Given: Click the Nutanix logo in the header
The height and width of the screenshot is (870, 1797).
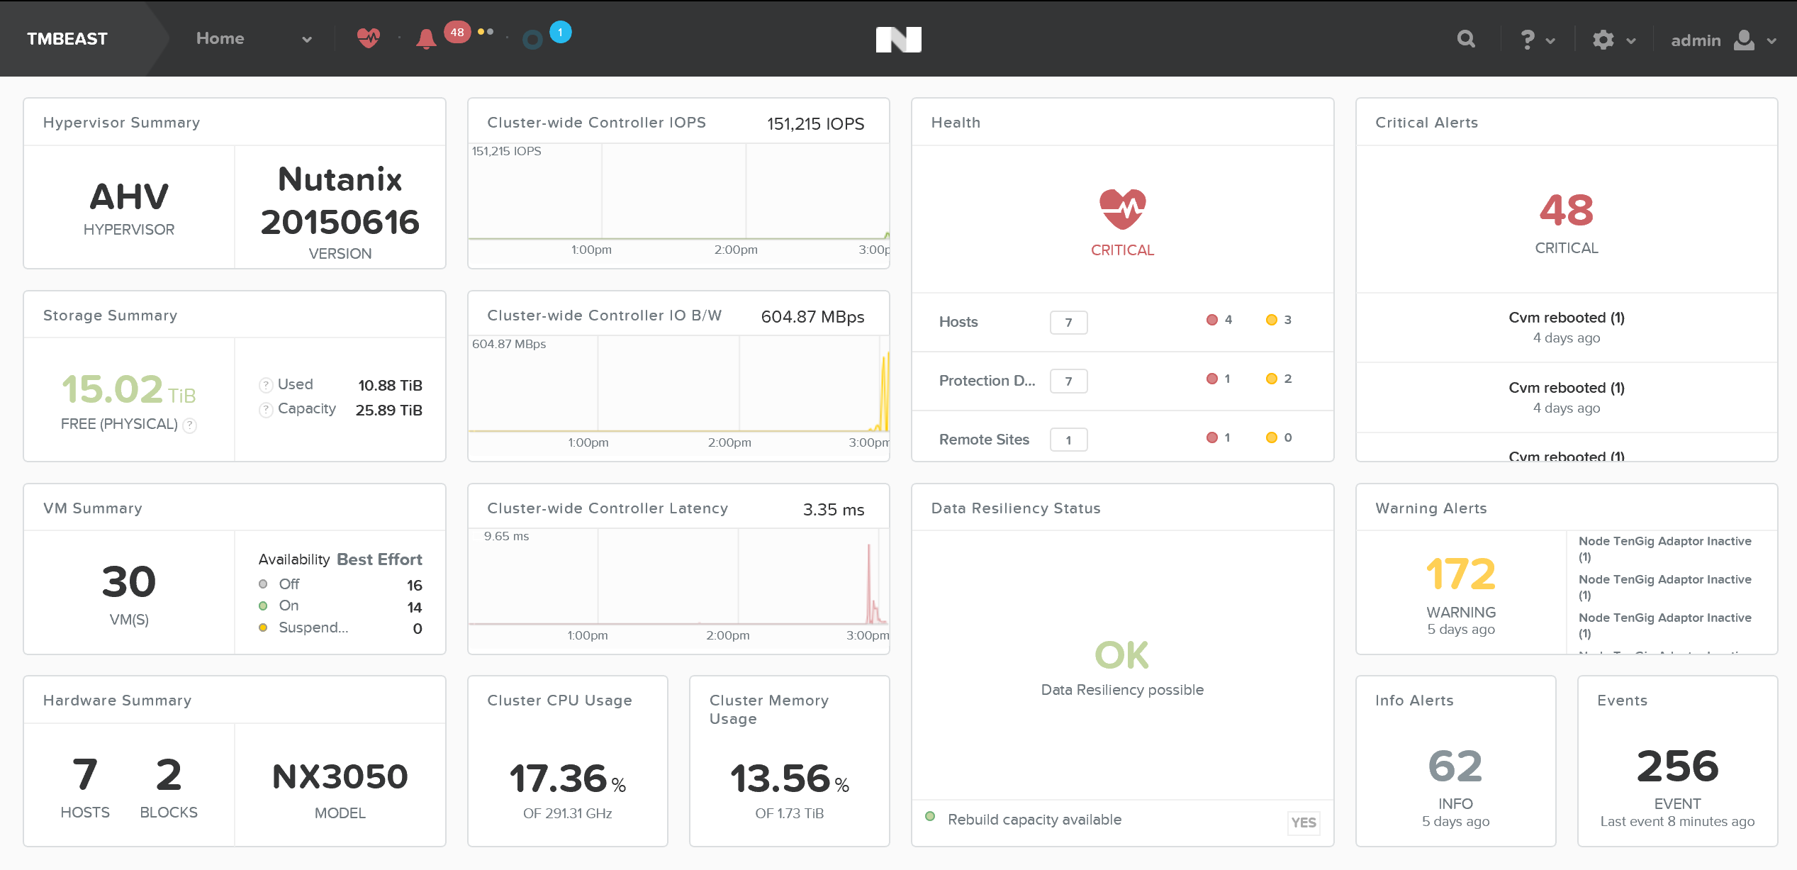Looking at the screenshot, I should click(898, 39).
